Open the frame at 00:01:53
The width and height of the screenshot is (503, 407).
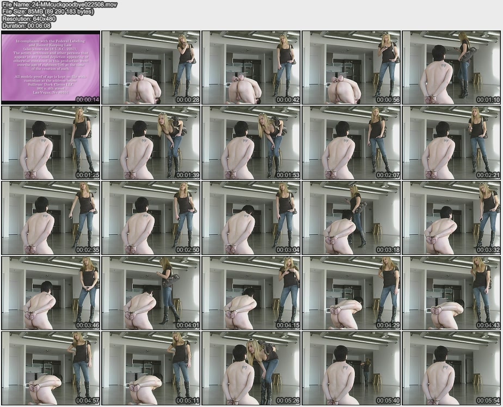[x=251, y=143]
